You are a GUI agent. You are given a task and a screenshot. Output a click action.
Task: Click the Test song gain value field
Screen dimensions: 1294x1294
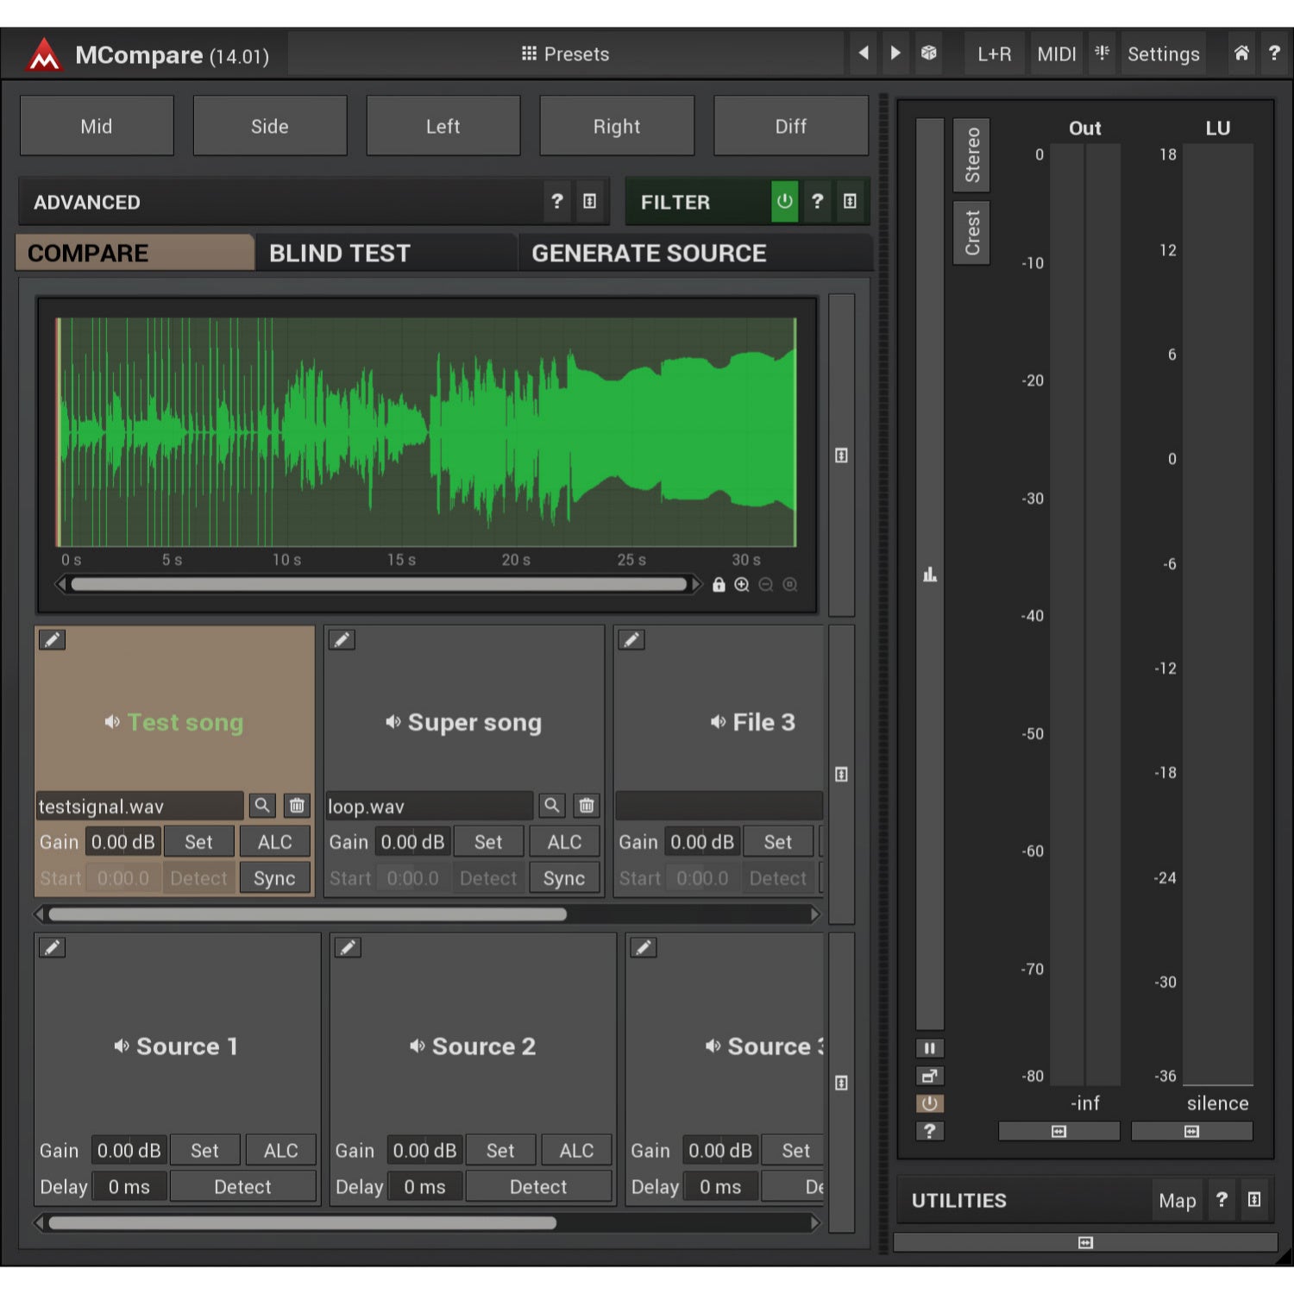122,842
